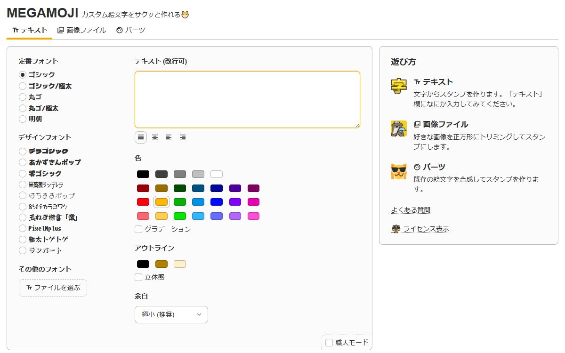Select the はちまるポップ design font
Image resolution: width=565 pixels, height=353 pixels.
(23, 195)
